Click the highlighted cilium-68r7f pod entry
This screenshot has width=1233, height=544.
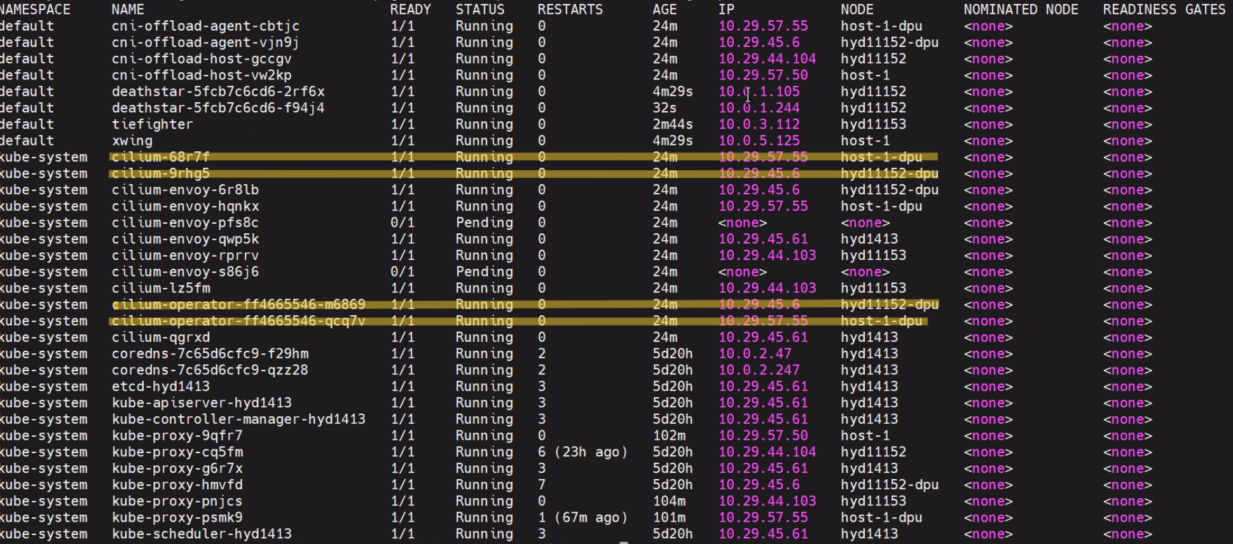point(161,157)
